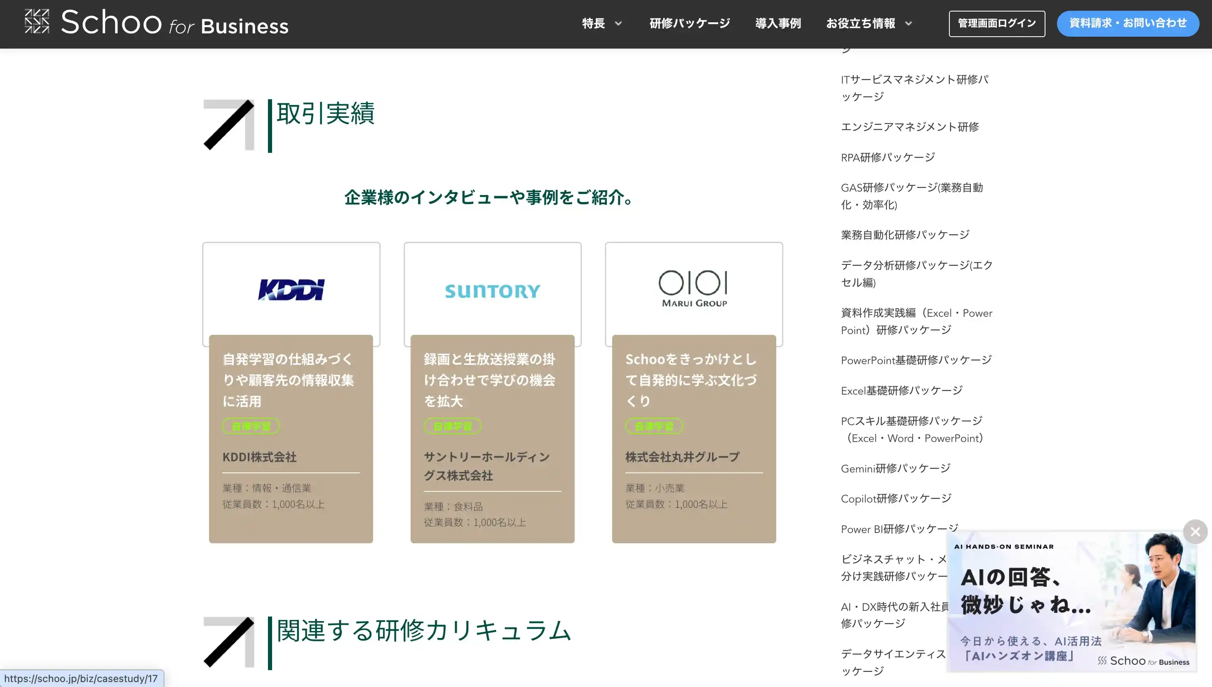Open the Marui Group logo card

click(694, 289)
